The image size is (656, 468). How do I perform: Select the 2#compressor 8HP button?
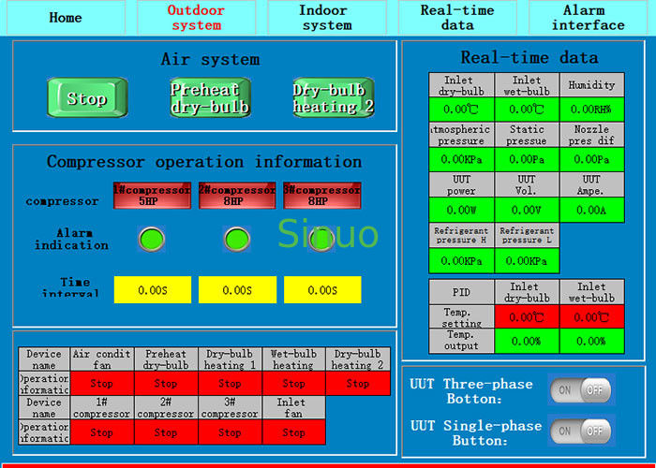tap(237, 196)
